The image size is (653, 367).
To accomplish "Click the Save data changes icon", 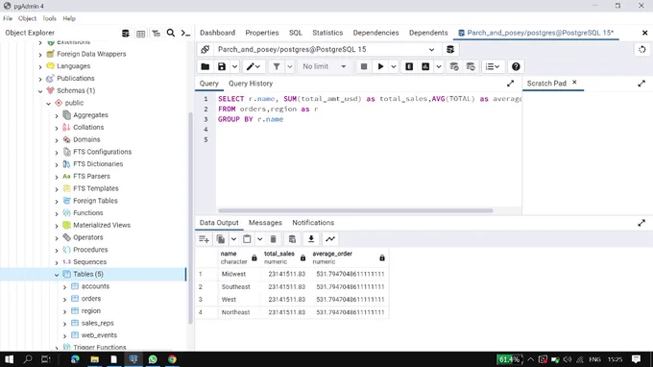I will coord(292,239).
